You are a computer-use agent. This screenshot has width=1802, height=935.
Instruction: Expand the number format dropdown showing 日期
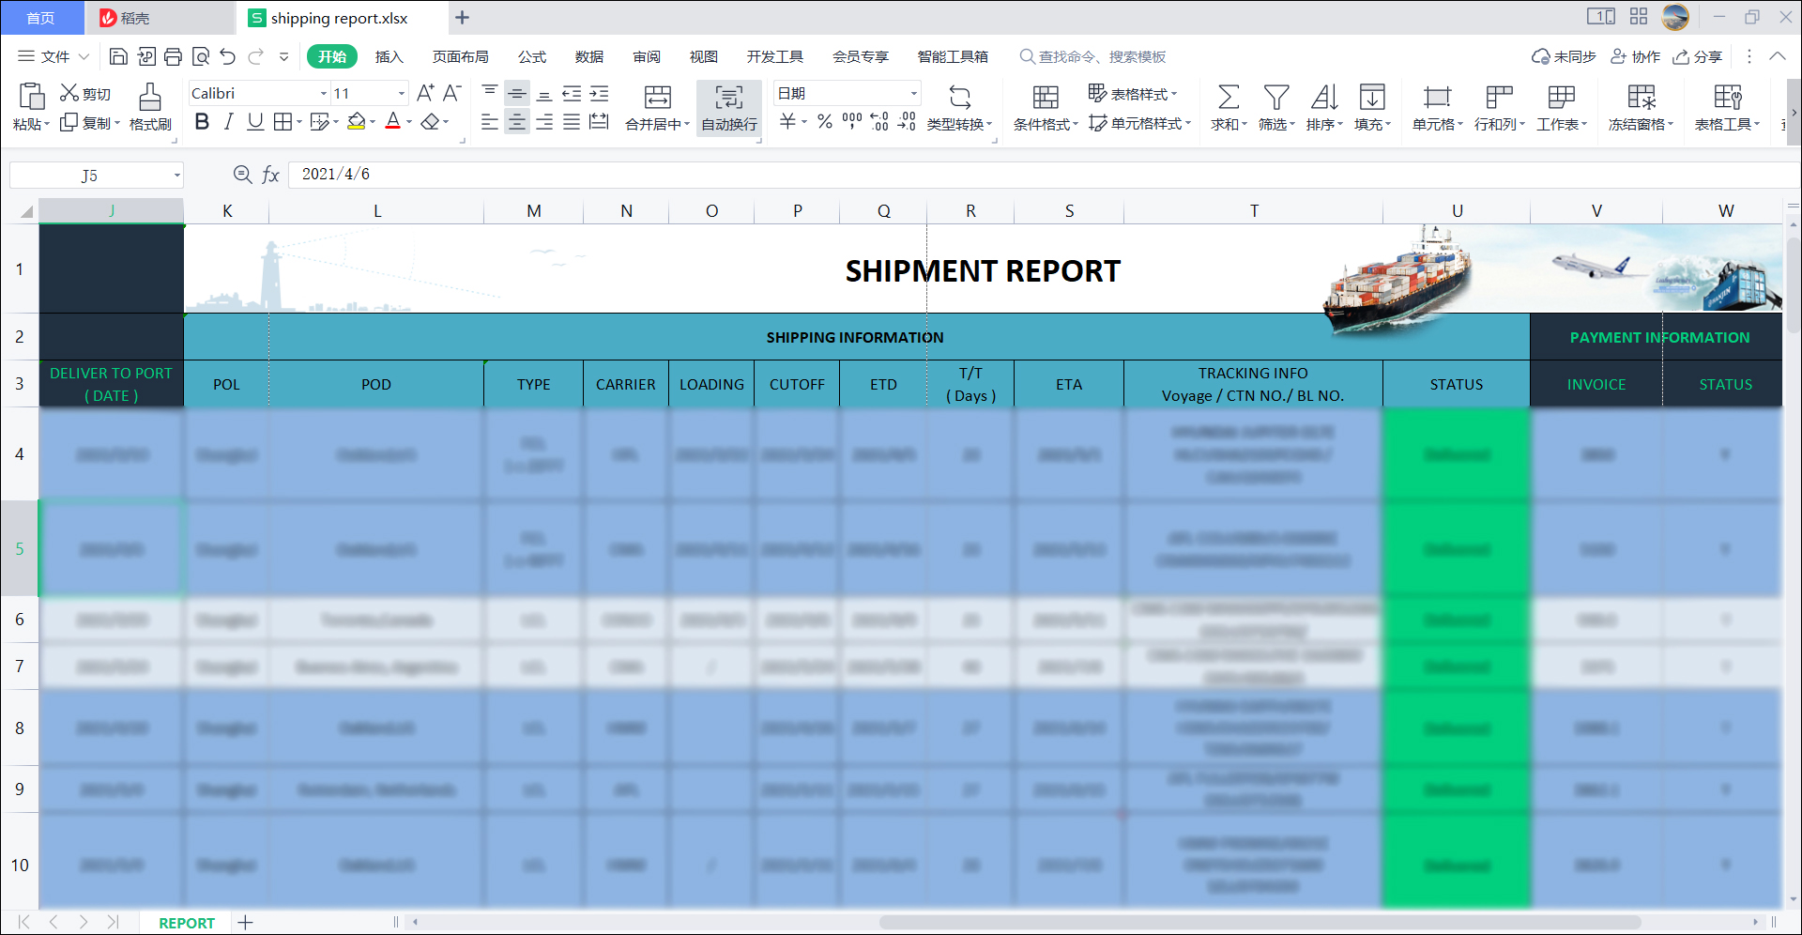[913, 93]
